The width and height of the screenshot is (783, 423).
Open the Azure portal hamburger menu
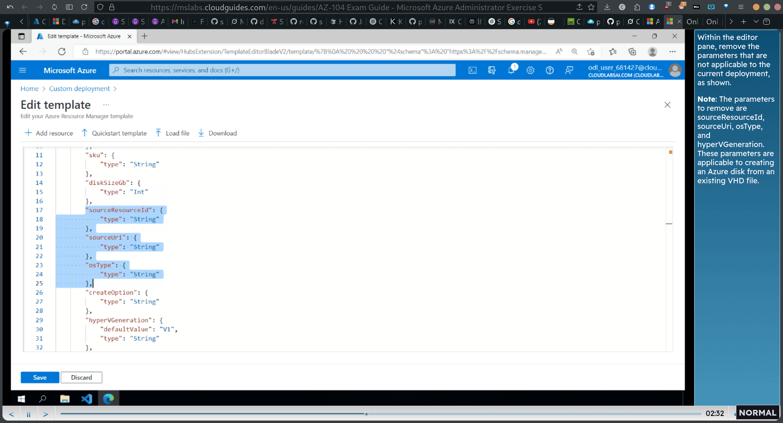pyautogui.click(x=23, y=70)
